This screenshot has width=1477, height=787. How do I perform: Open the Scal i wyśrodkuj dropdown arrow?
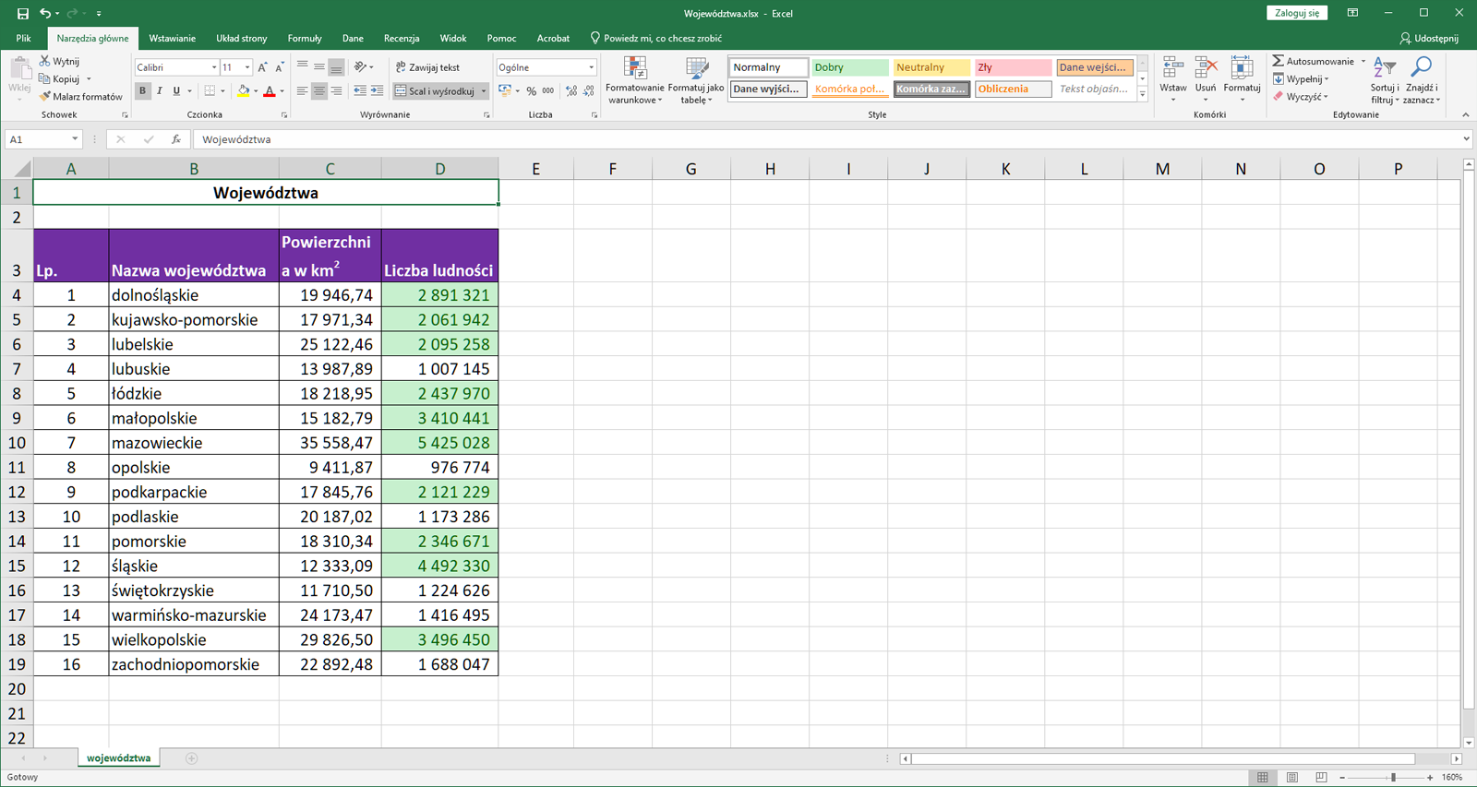click(484, 91)
